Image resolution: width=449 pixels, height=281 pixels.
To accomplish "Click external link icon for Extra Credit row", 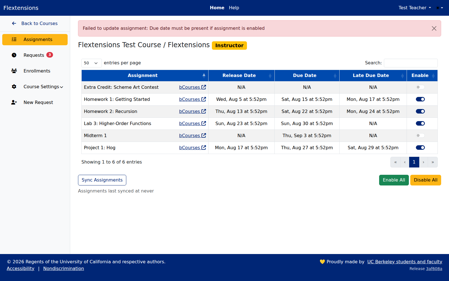I will pyautogui.click(x=204, y=87).
